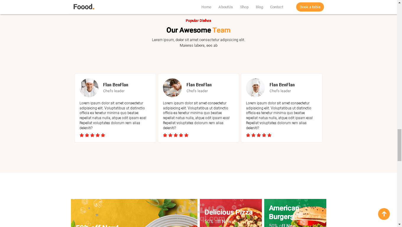This screenshot has width=402, height=227.
Task: Click the middle chef's cooking photo
Action: pyautogui.click(x=172, y=88)
